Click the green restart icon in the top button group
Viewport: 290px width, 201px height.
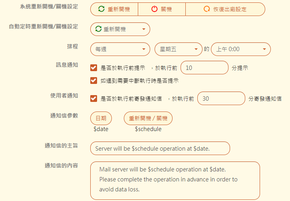coord(101,9)
